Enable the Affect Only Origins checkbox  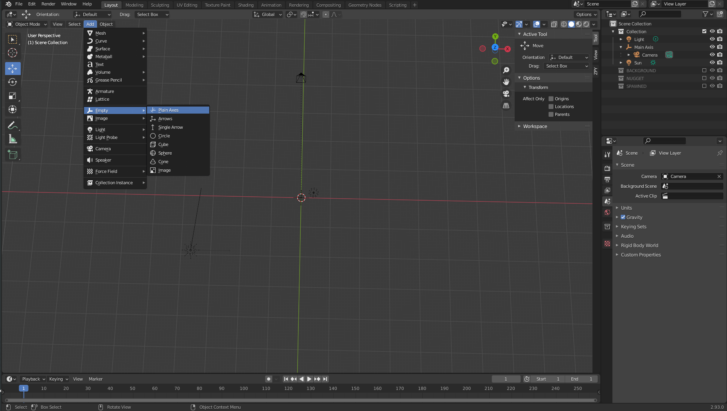[x=551, y=99]
